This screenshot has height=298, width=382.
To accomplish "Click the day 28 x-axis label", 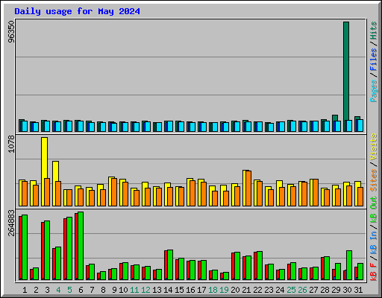I will [325, 290].
